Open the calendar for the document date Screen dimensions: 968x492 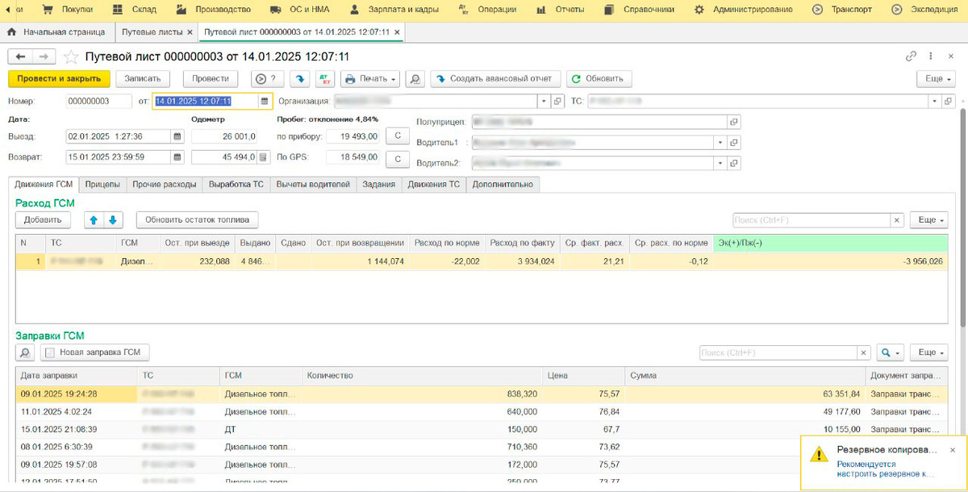[x=264, y=101]
